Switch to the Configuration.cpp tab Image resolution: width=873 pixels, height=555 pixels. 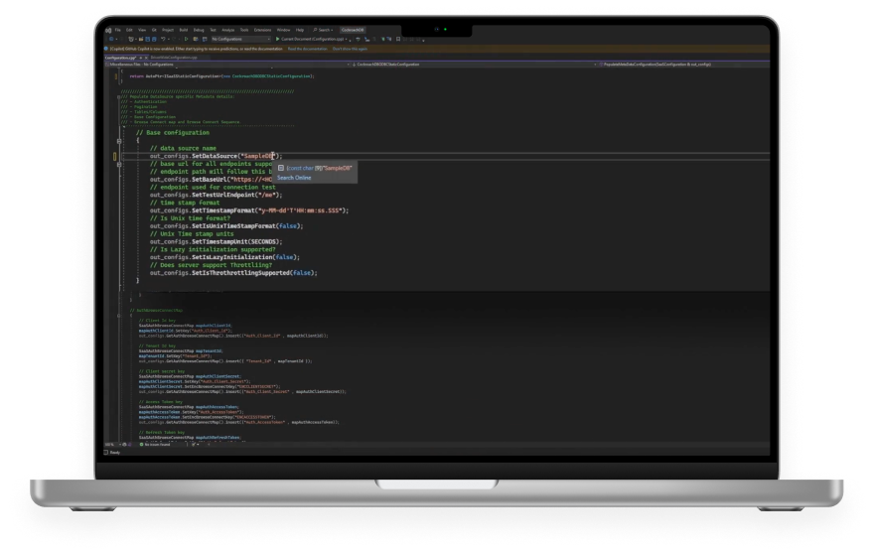pos(119,58)
